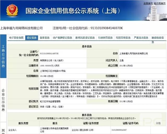Click the 名称 value cell
Screen dimensions: 167x134
[134, 53]
